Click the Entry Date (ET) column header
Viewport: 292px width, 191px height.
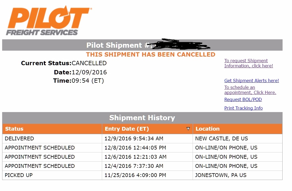pos(127,129)
